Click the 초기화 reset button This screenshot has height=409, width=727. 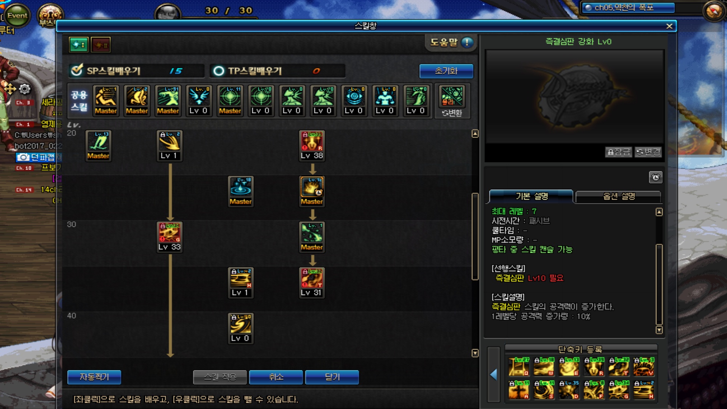coord(446,71)
